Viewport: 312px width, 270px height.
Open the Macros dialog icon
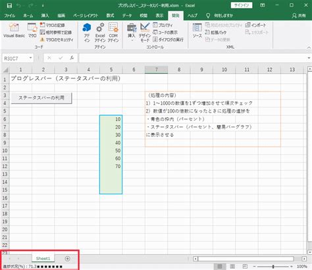[x=32, y=30]
